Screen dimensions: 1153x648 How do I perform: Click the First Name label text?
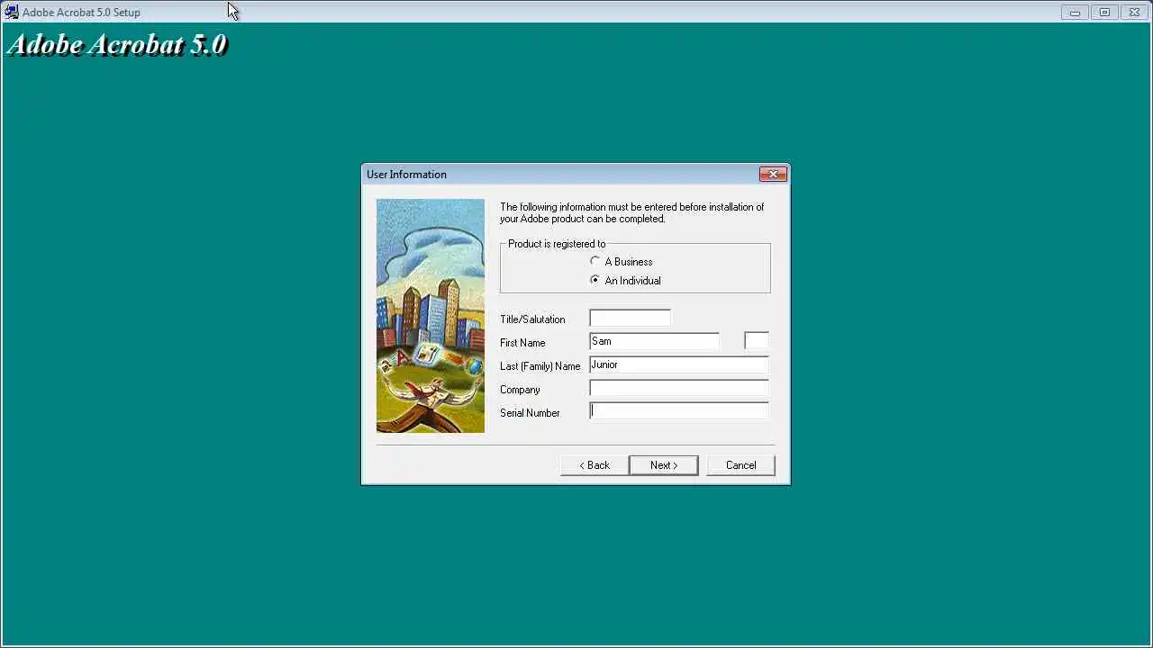[x=522, y=343]
